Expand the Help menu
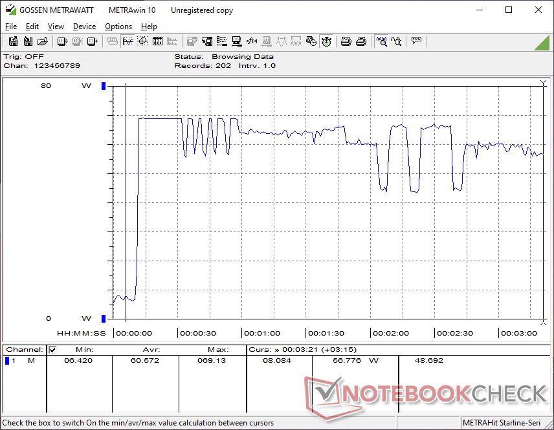The width and height of the screenshot is (554, 430). click(149, 27)
